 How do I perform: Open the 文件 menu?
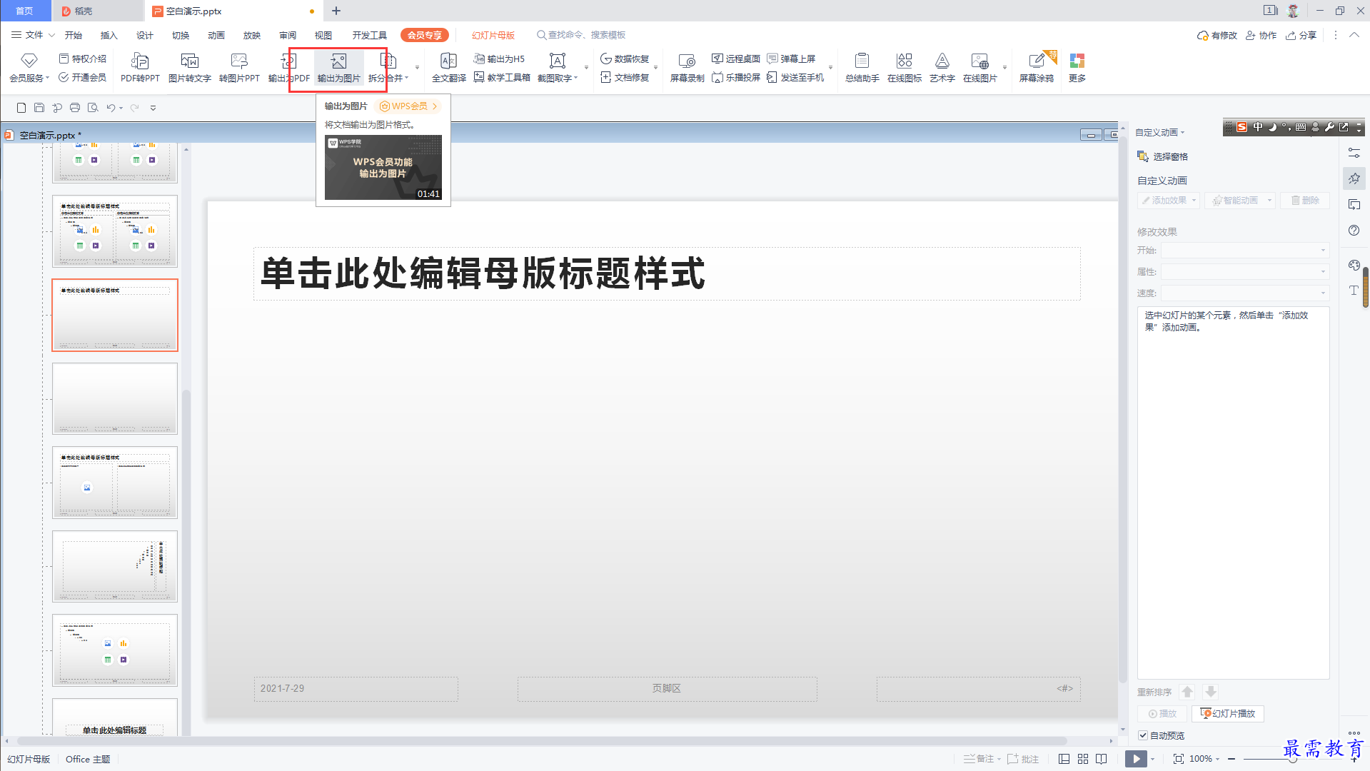click(34, 35)
